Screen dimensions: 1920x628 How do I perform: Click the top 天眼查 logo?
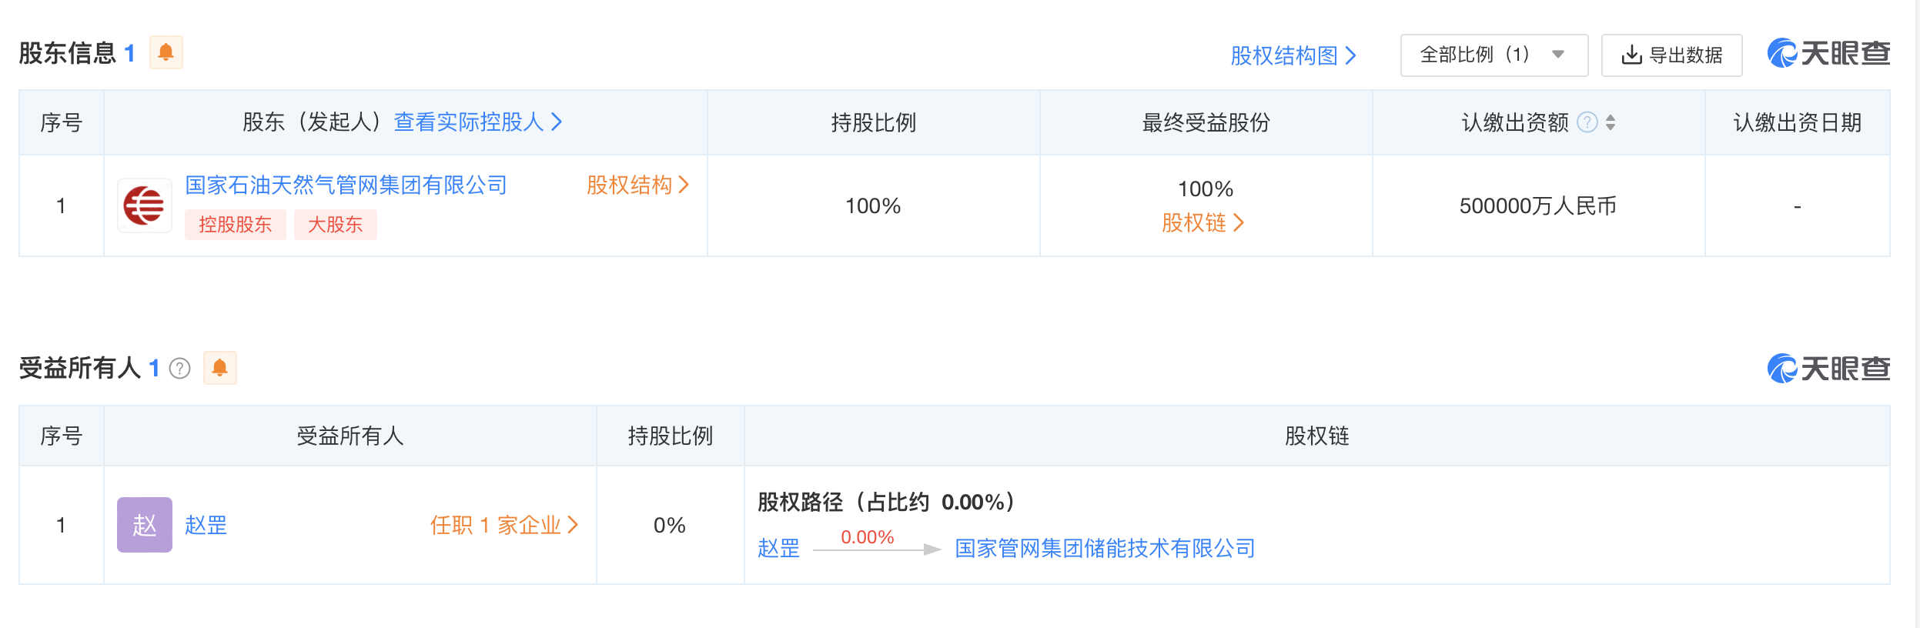[1828, 53]
